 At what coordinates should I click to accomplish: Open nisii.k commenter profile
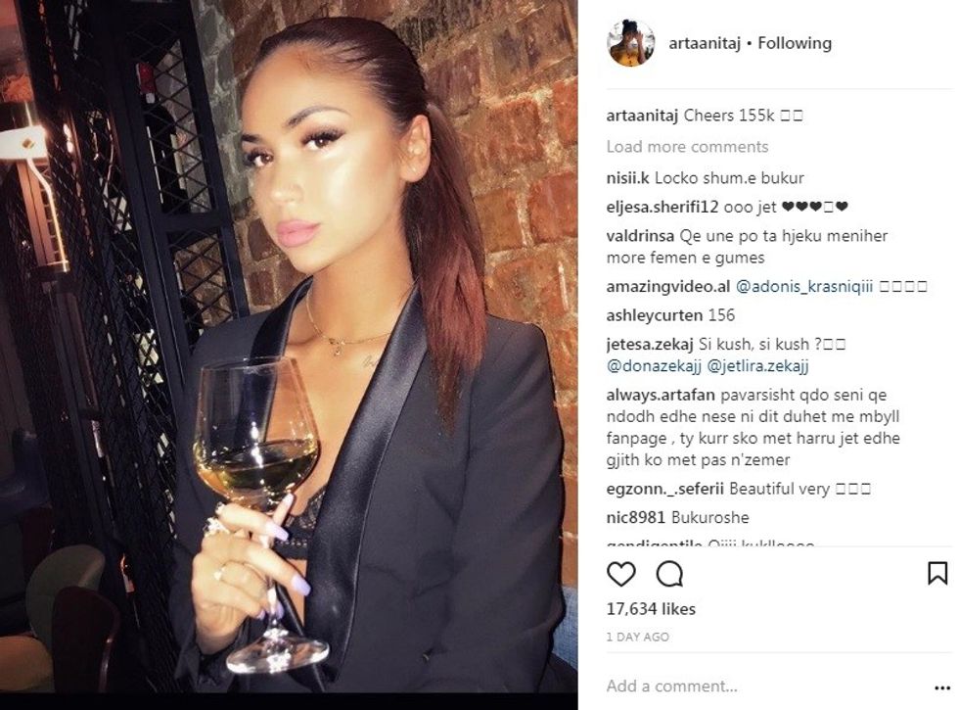[x=627, y=178]
